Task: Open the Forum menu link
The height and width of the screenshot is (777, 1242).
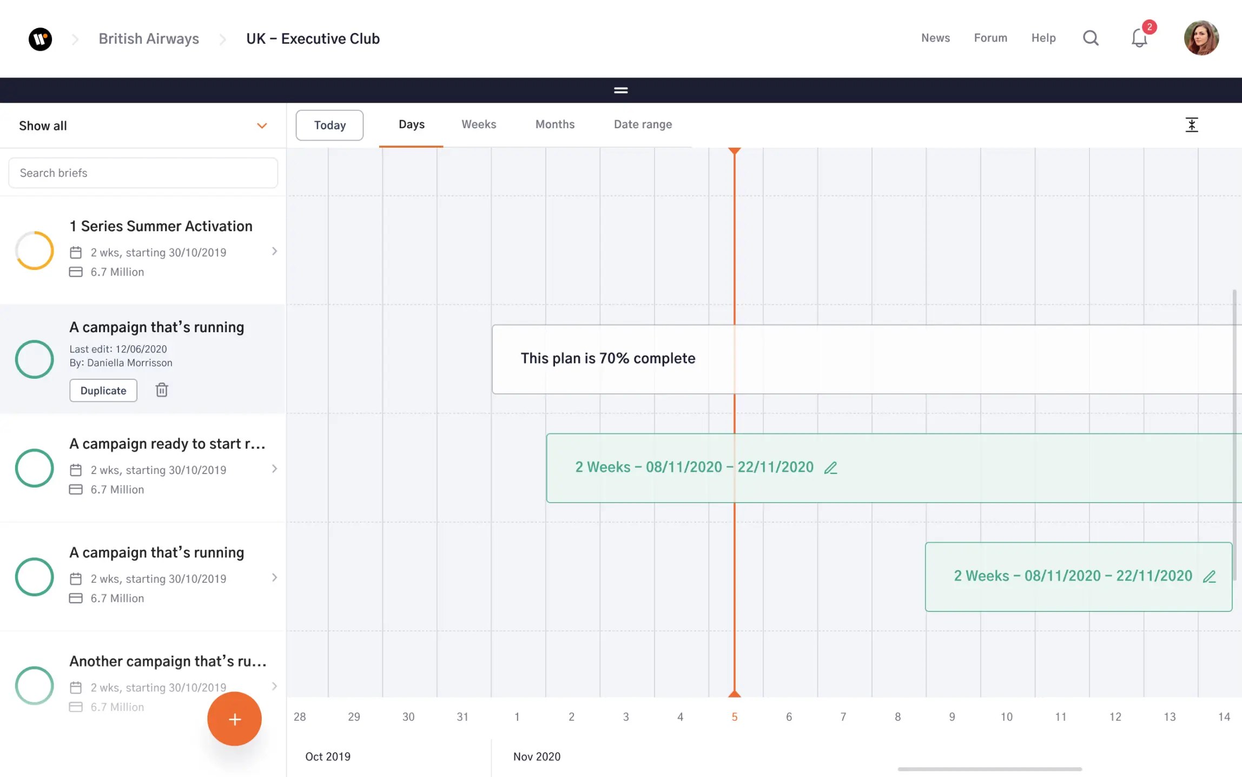Action: pyautogui.click(x=990, y=38)
